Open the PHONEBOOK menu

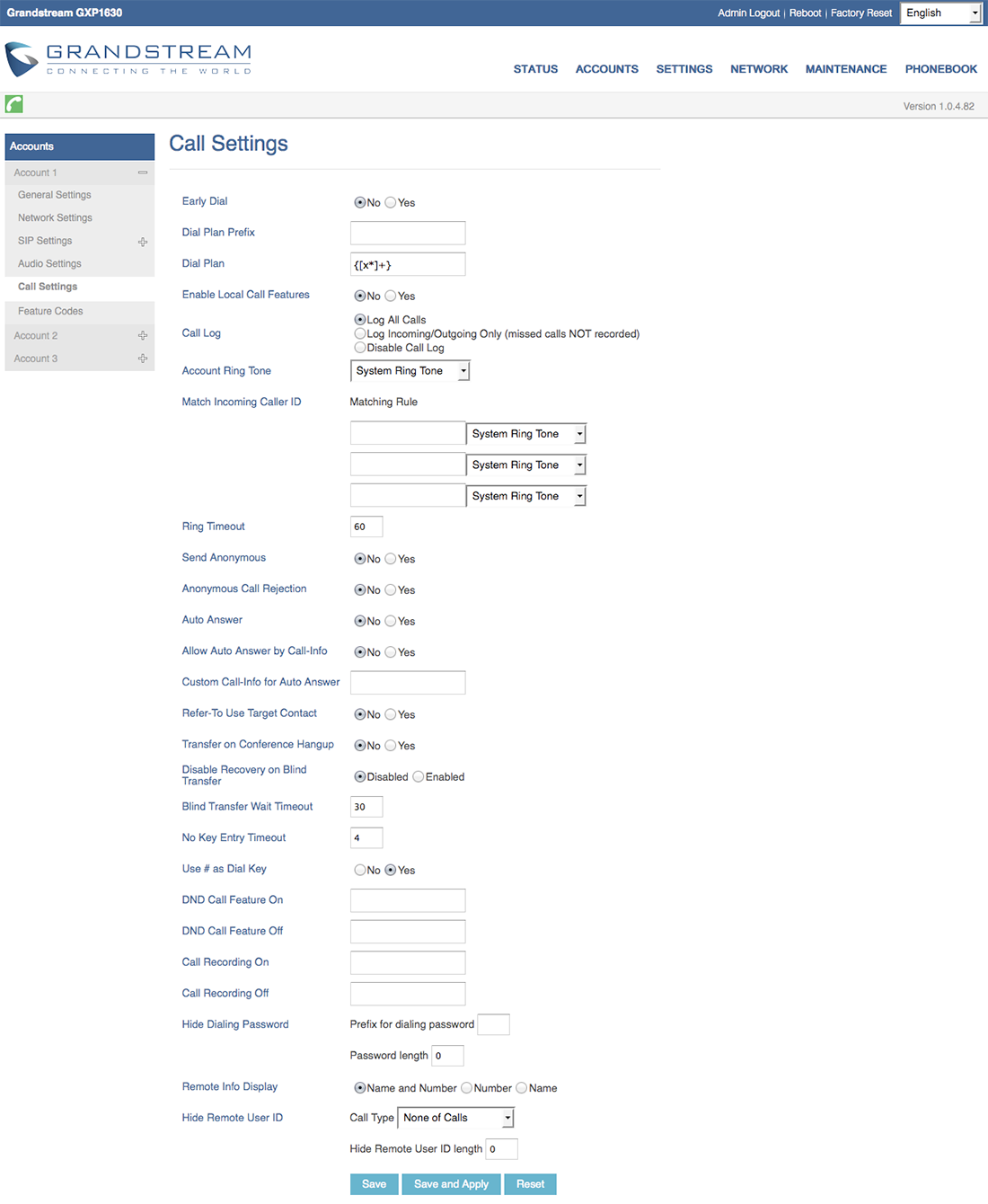coord(941,69)
